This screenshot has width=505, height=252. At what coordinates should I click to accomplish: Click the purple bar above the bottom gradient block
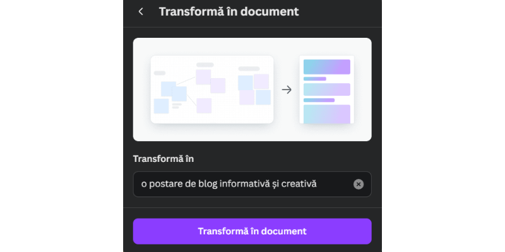[x=319, y=100]
